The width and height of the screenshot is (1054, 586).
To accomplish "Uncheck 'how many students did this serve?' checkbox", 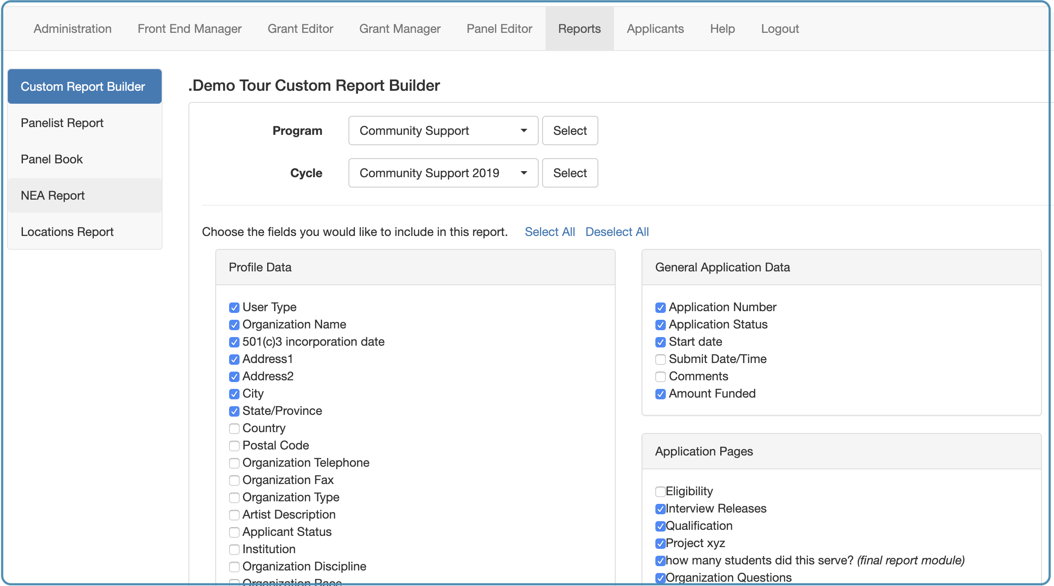I will 661,561.
